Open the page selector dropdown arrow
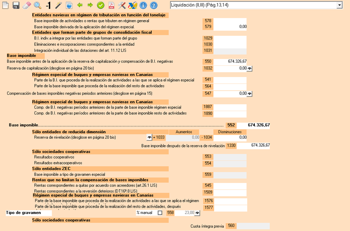Image resolution: width=350 pixels, height=231 pixels. [339, 5]
